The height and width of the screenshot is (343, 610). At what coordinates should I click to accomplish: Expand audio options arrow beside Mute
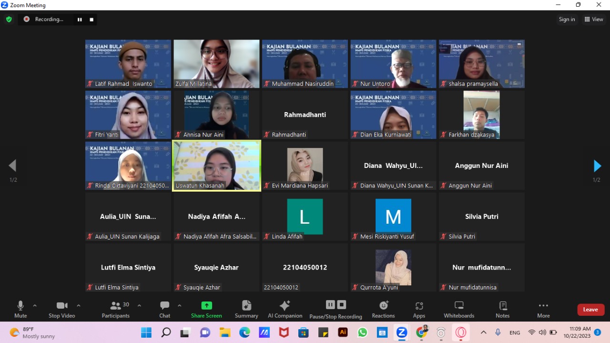pyautogui.click(x=35, y=305)
